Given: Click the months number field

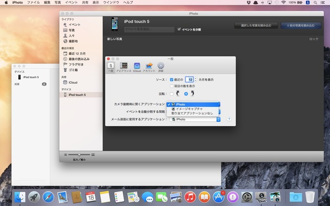Looking at the screenshot, I should [x=190, y=79].
